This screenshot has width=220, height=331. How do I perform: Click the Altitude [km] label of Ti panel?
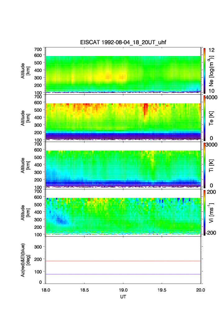coord(25,166)
